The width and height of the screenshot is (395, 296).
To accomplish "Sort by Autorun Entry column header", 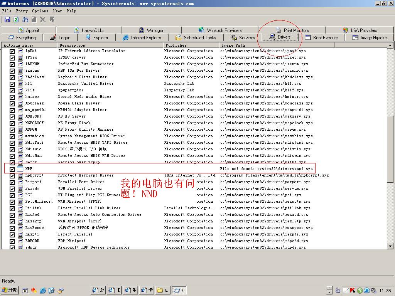I will 29,45.
